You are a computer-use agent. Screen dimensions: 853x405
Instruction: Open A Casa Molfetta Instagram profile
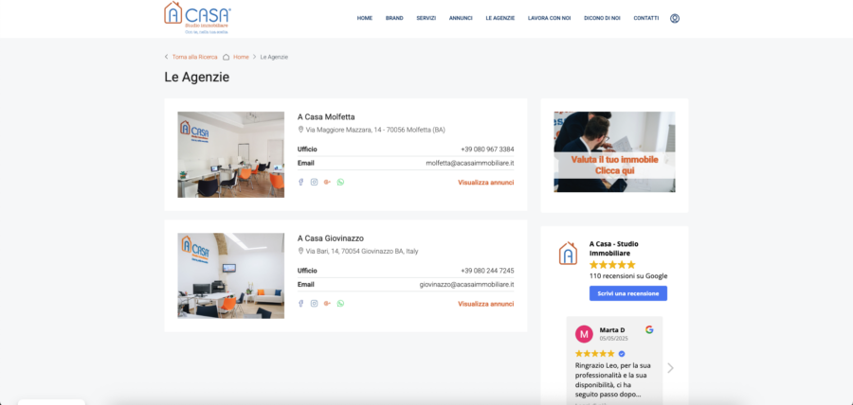[314, 182]
